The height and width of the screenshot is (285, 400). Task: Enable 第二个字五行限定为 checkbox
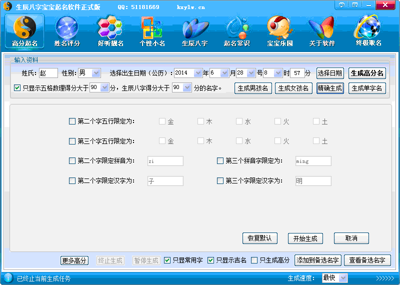tap(72, 121)
